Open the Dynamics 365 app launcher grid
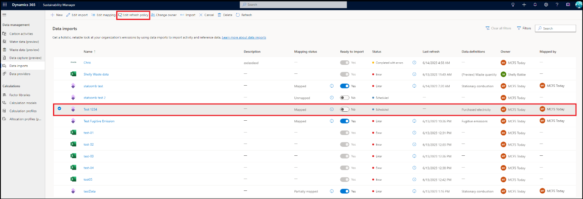The width and height of the screenshot is (583, 199). coord(5,4)
